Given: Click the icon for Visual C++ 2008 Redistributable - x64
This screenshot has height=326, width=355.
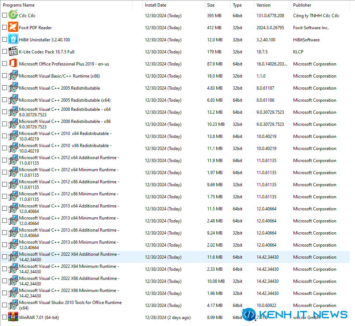Looking at the screenshot, I should click(x=13, y=111).
